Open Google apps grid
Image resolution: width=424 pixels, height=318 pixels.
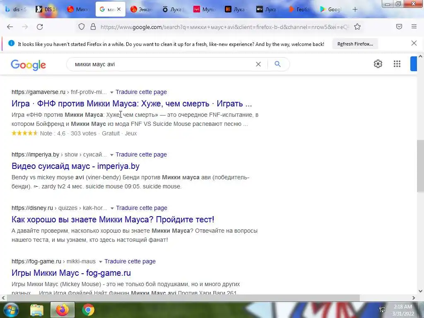(397, 64)
